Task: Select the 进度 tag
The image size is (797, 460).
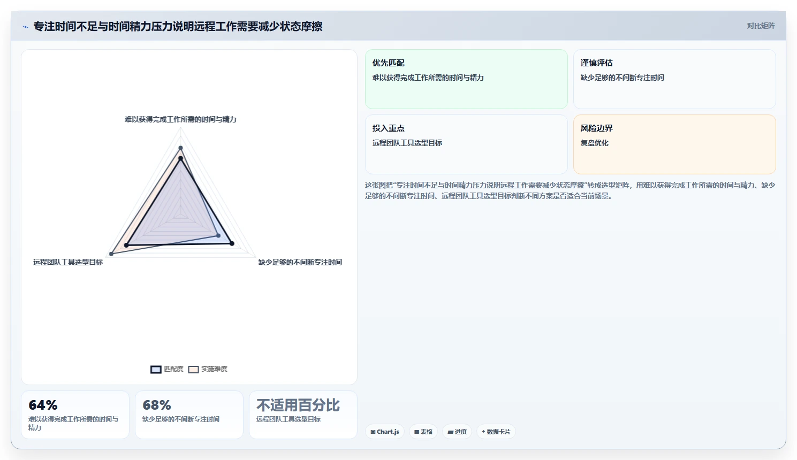Action: tap(457, 432)
